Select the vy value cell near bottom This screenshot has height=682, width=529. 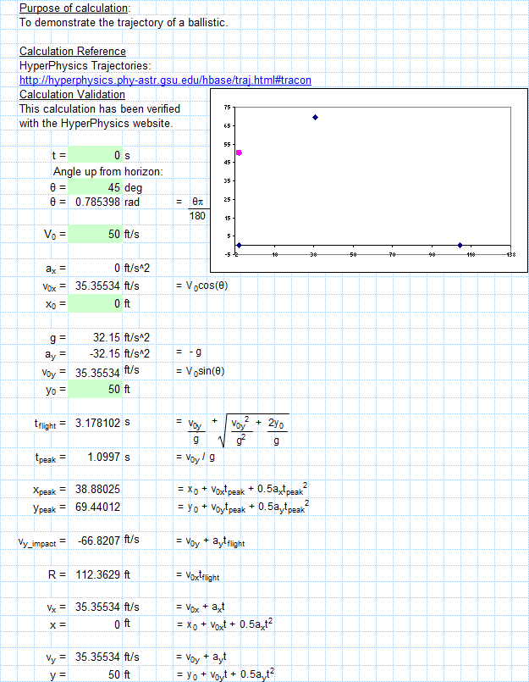(97, 657)
